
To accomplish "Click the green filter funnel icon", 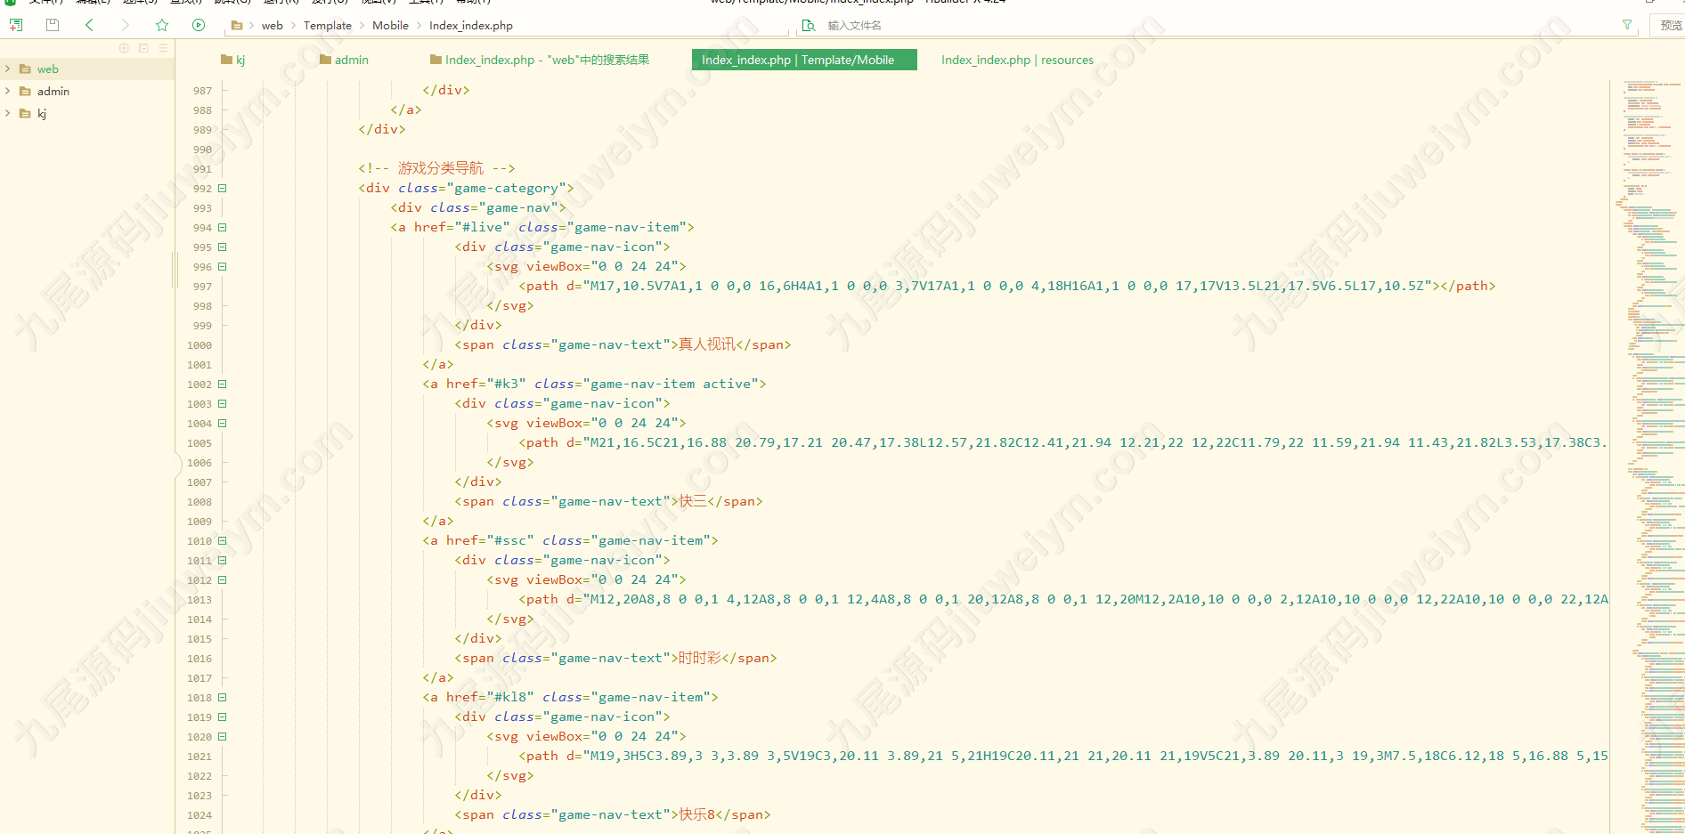I will click(x=1627, y=25).
